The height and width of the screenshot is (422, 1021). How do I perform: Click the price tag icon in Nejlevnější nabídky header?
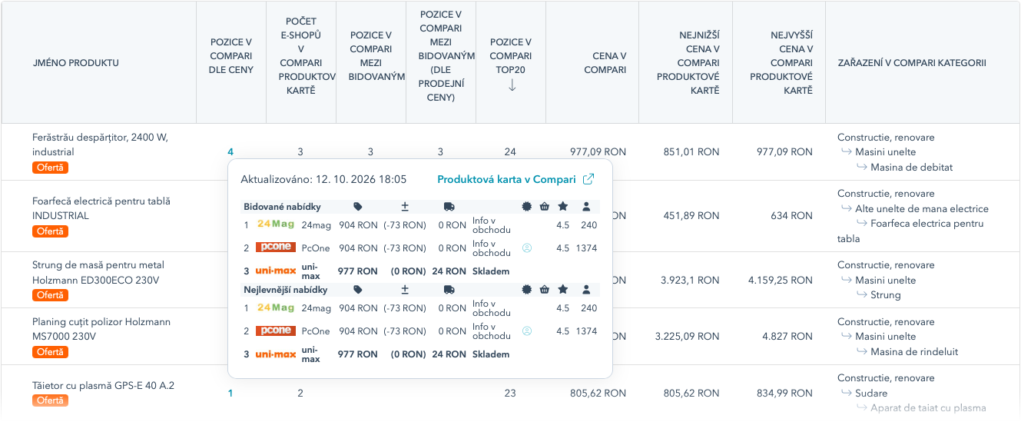pos(358,290)
